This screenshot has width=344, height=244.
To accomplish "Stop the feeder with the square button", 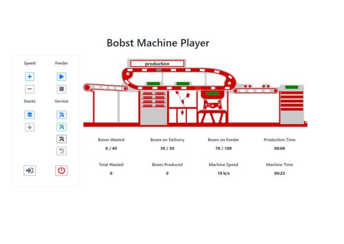I will click(61, 89).
